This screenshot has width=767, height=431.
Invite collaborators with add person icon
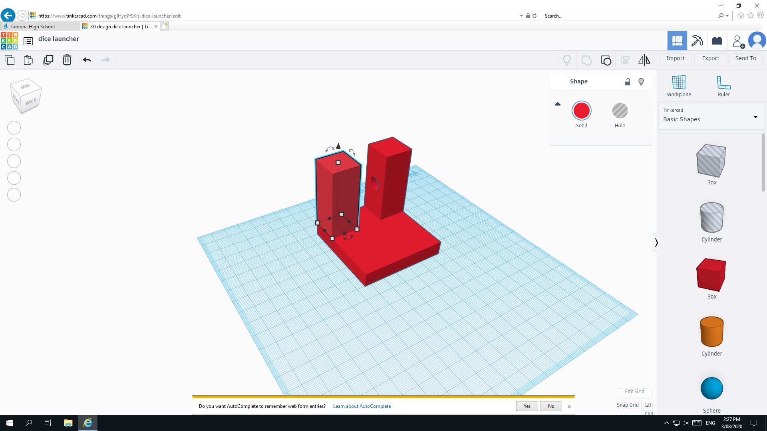(x=738, y=42)
